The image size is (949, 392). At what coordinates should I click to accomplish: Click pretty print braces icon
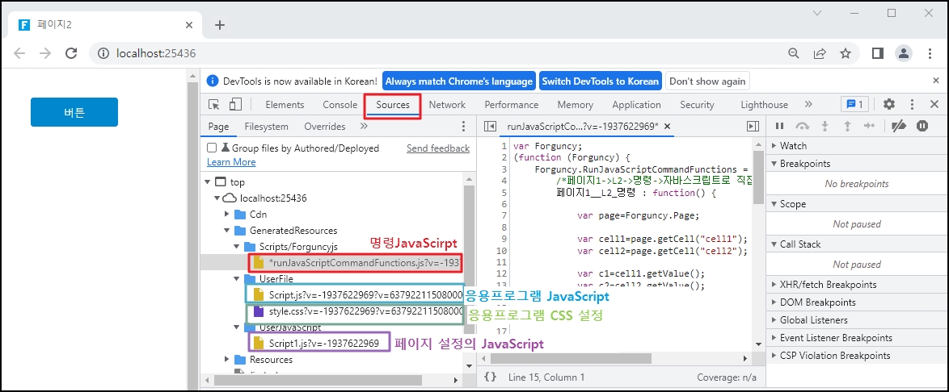(x=490, y=377)
